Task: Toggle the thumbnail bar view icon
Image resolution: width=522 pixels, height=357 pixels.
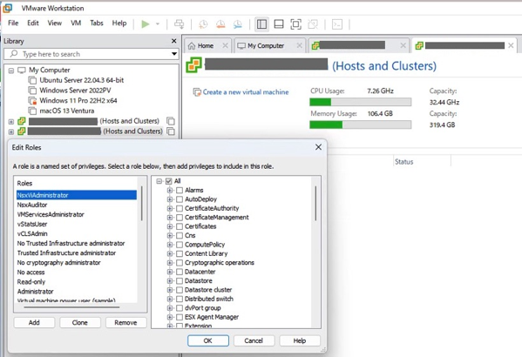Action: [x=279, y=24]
